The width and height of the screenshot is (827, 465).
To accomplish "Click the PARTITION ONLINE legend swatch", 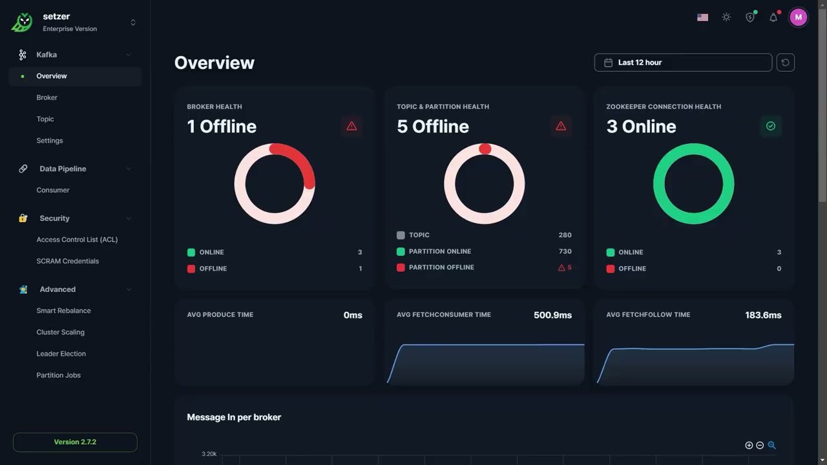I will pyautogui.click(x=401, y=251).
